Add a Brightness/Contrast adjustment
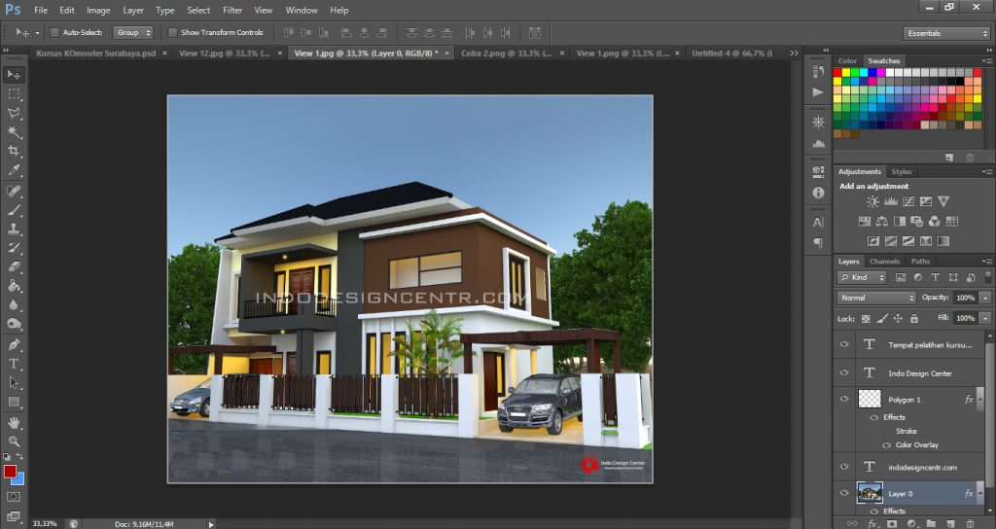 point(872,201)
